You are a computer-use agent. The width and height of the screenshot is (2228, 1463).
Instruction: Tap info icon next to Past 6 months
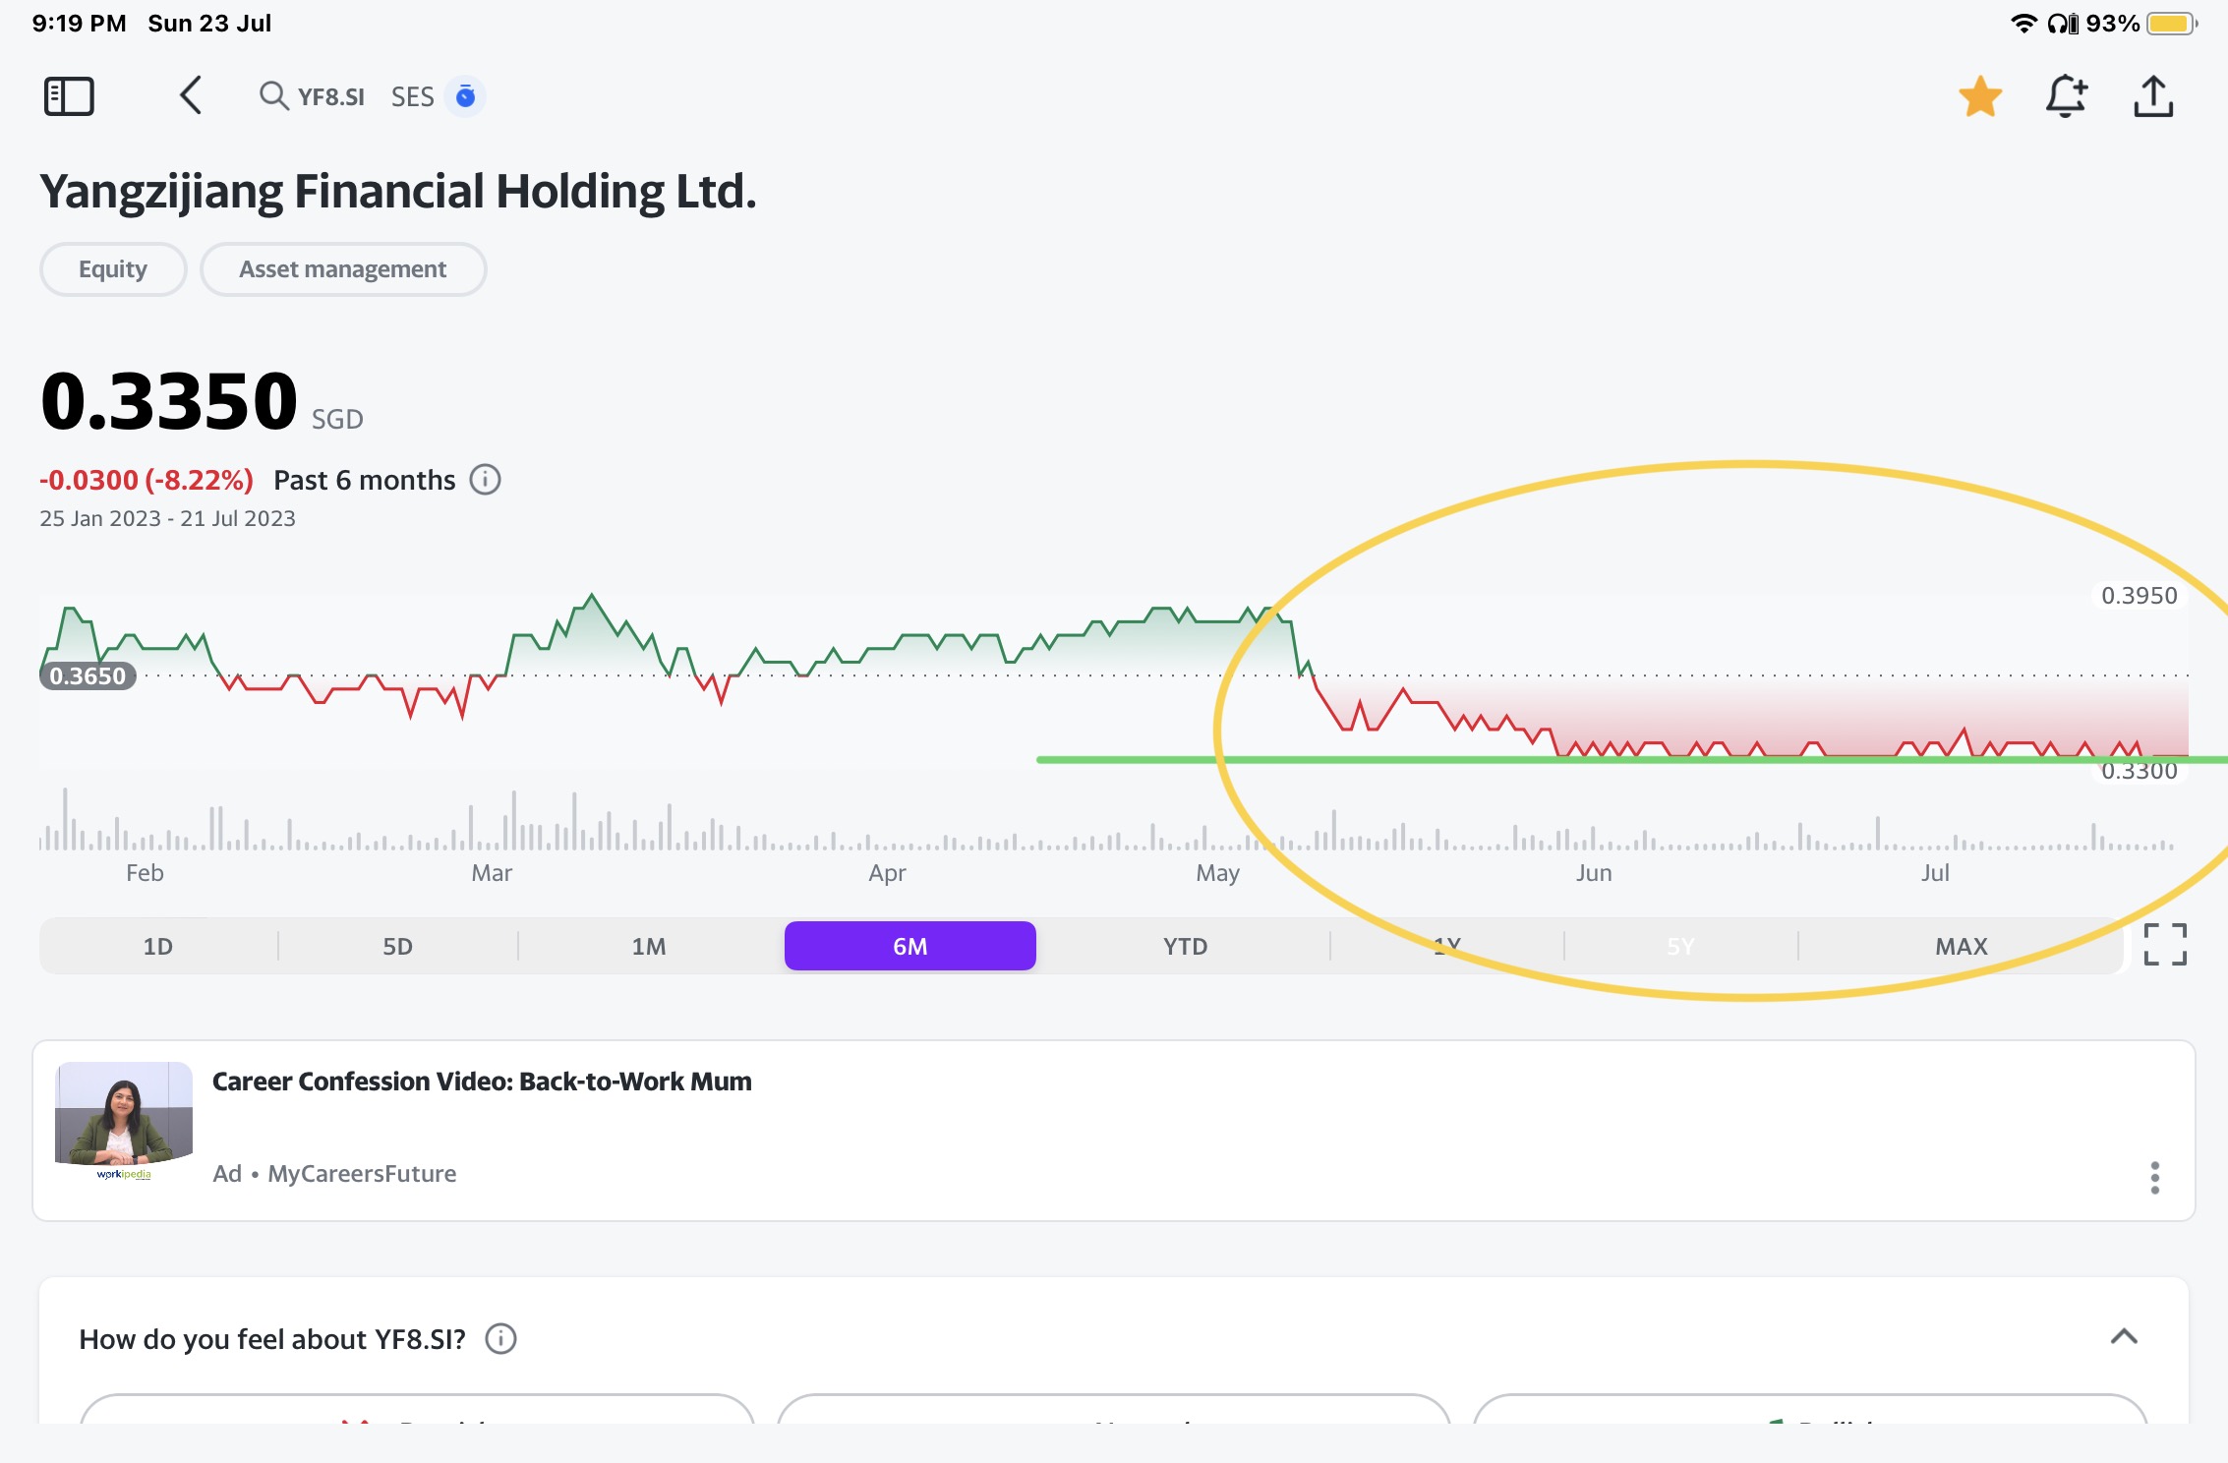click(x=485, y=480)
